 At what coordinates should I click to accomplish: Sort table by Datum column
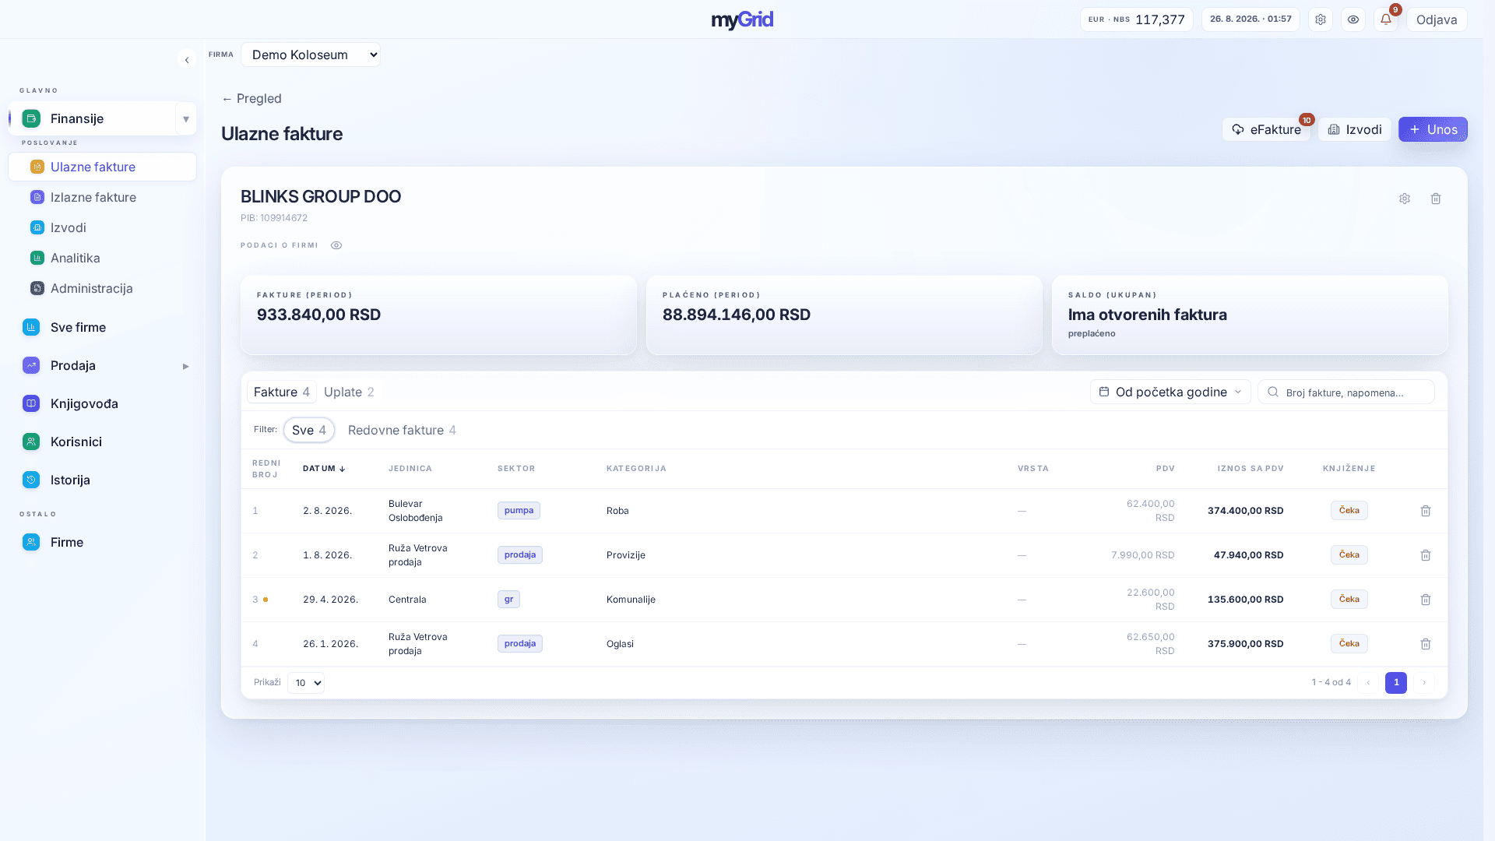pos(324,469)
